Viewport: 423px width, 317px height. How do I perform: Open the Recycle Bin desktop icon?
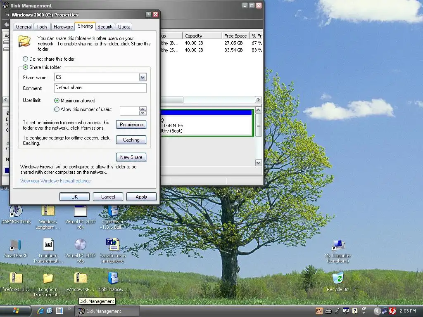point(338,282)
